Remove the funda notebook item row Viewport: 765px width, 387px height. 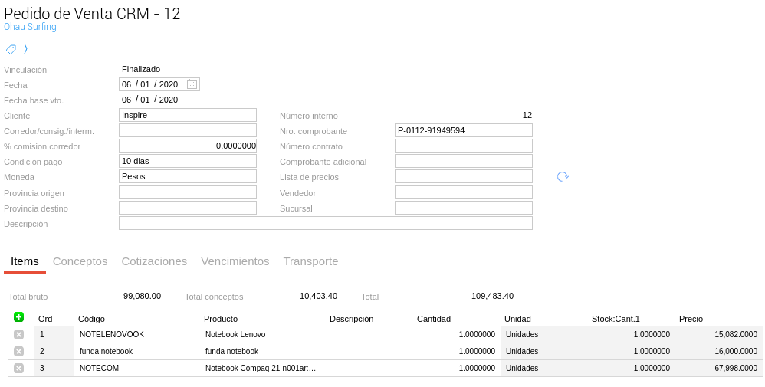pos(18,352)
